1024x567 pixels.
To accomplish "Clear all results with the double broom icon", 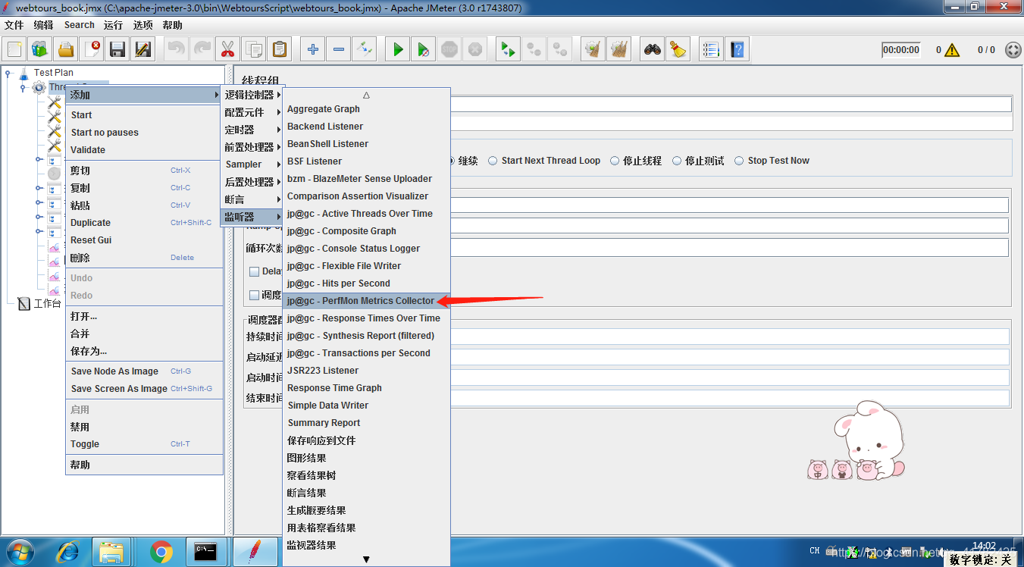I will point(619,49).
